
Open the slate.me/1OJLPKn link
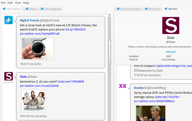click(167, 97)
